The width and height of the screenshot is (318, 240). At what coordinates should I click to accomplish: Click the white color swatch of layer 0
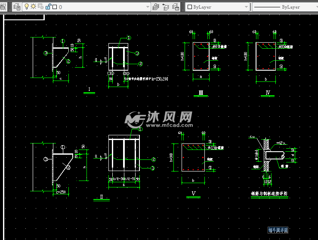click(x=55, y=7)
